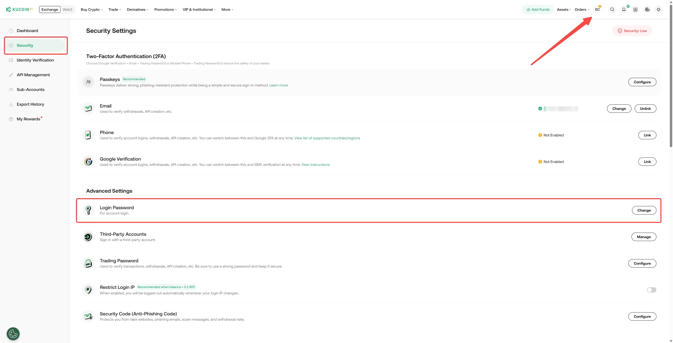Screen dimensions: 673x343
Task: Open Identity Verification in the sidebar
Action: coord(35,60)
